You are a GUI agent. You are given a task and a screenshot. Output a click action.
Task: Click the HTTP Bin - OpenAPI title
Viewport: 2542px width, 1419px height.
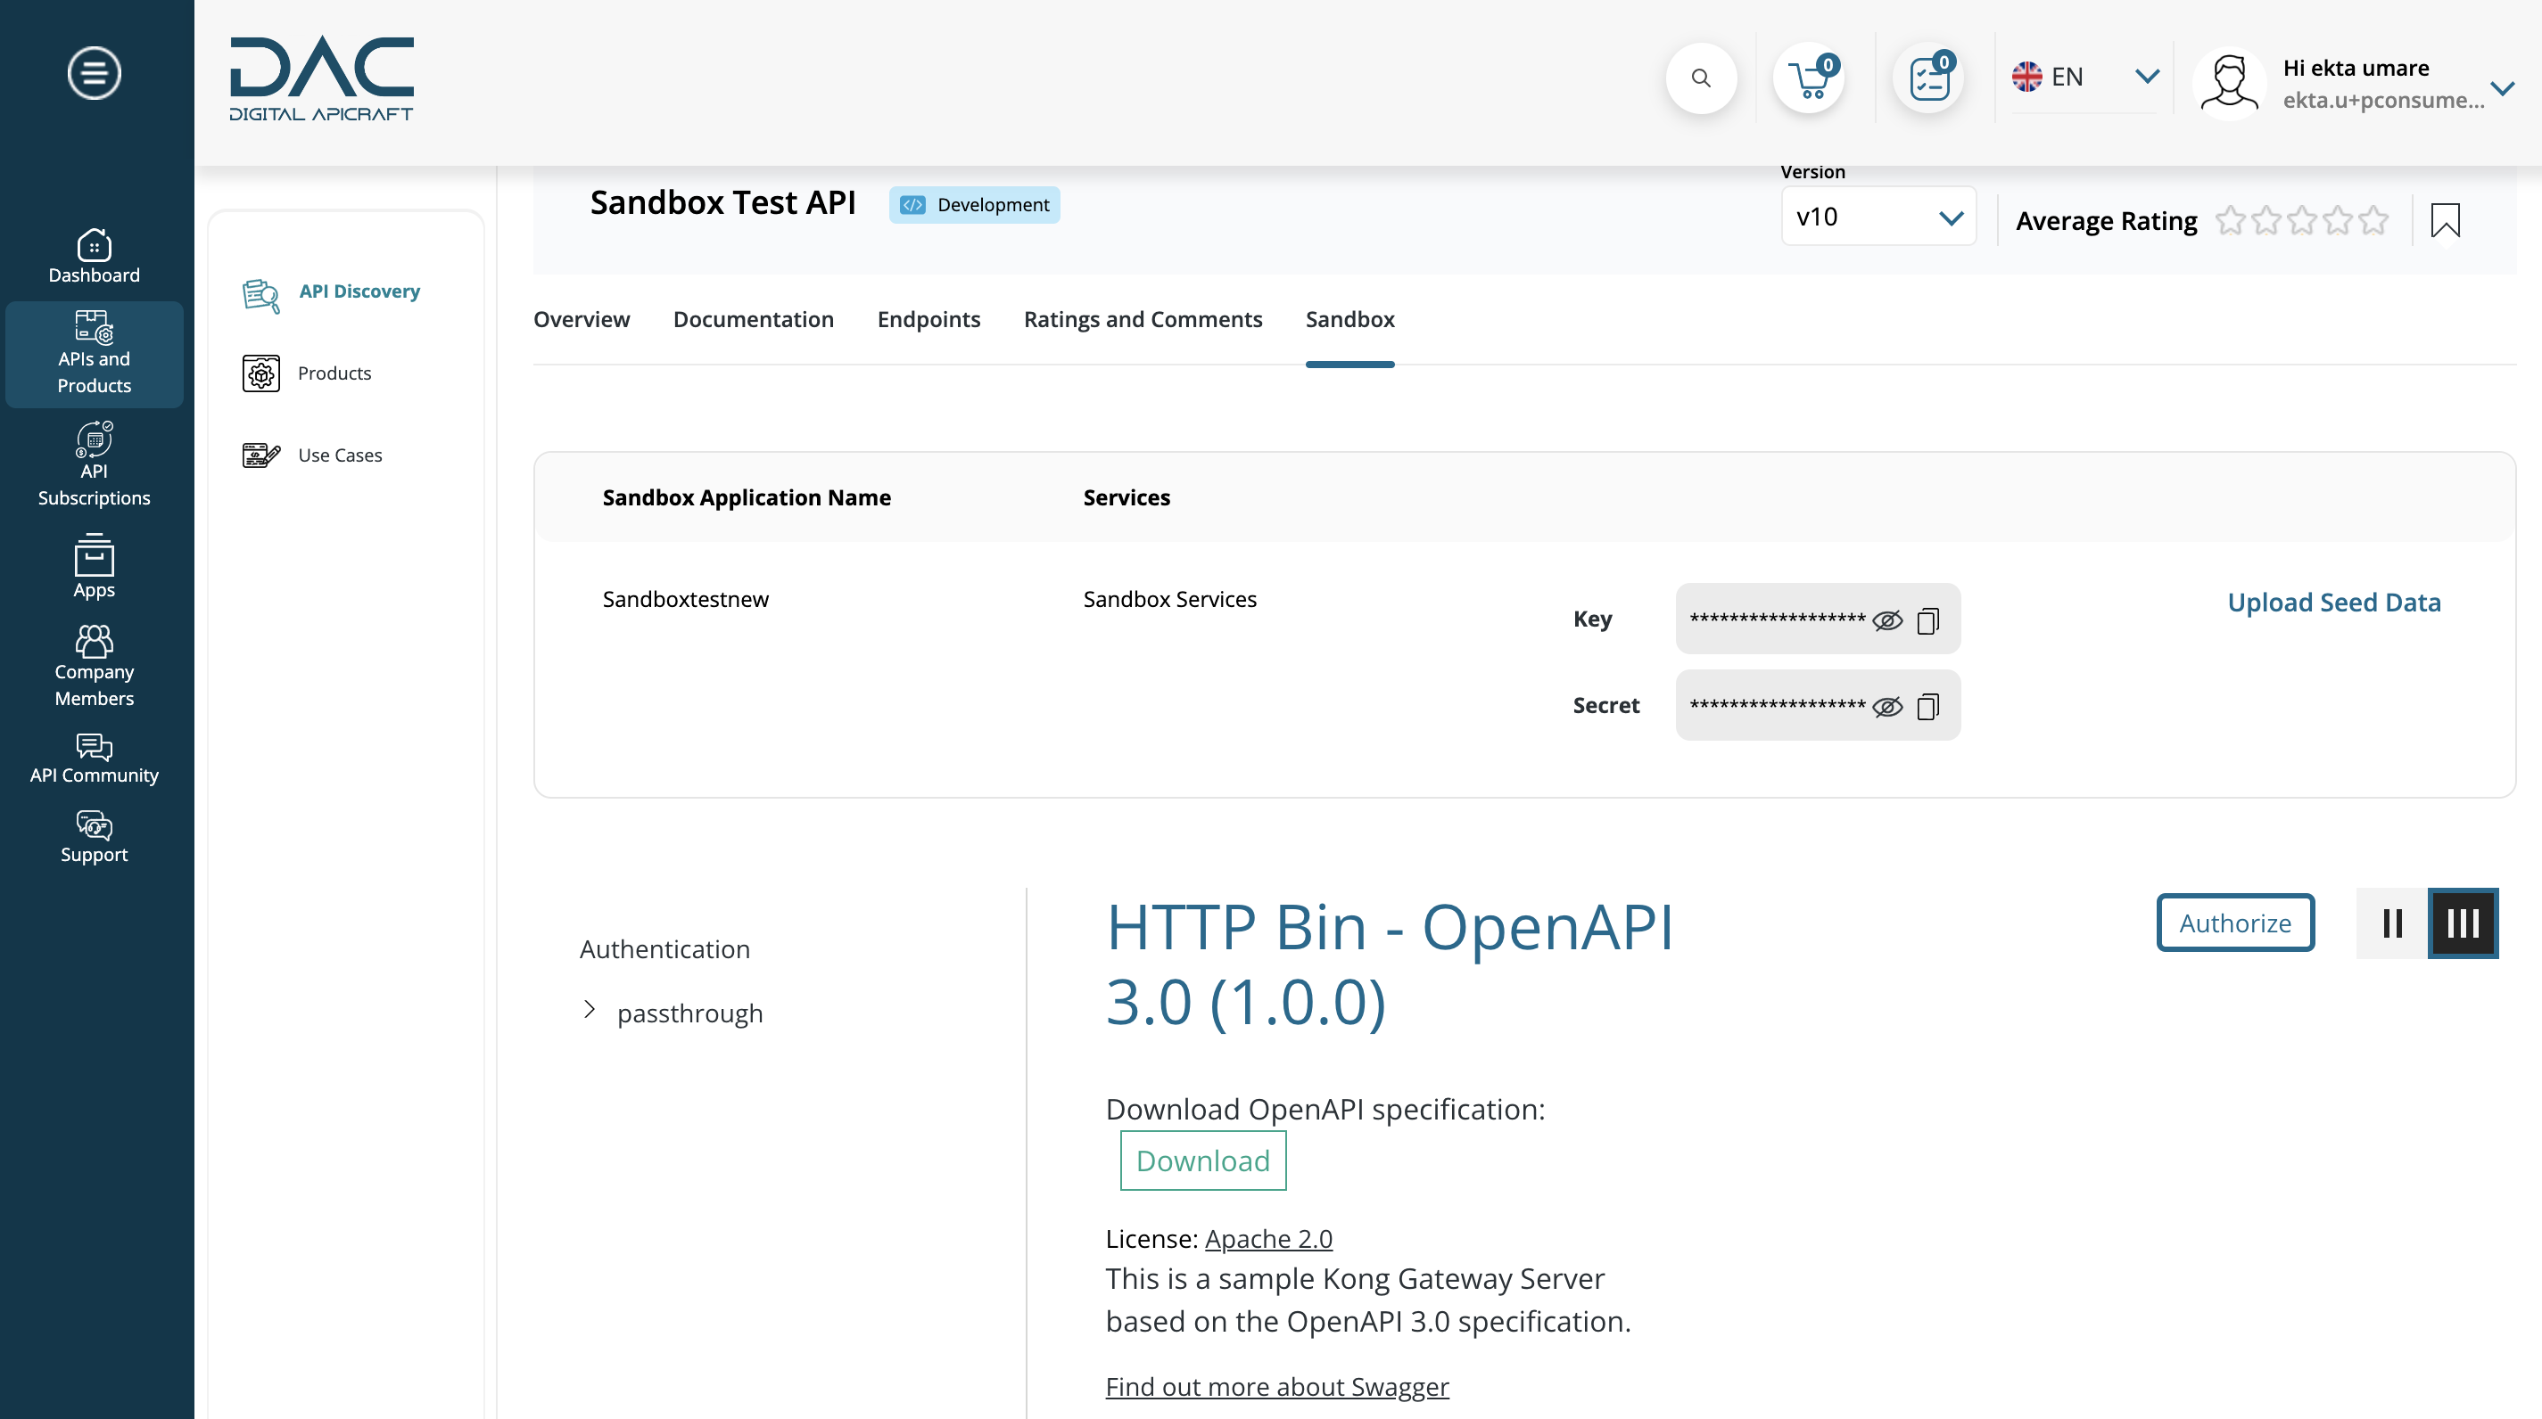point(1390,964)
